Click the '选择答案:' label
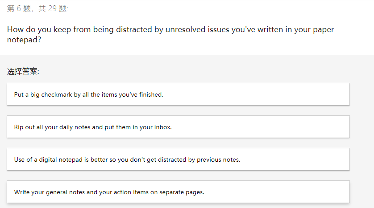The image size is (374, 208). pos(23,71)
